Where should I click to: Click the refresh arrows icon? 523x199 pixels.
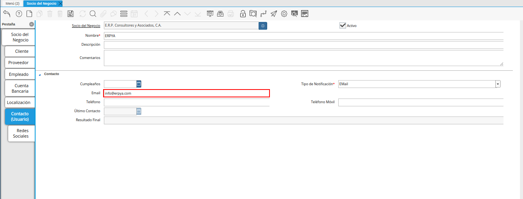coord(82,14)
